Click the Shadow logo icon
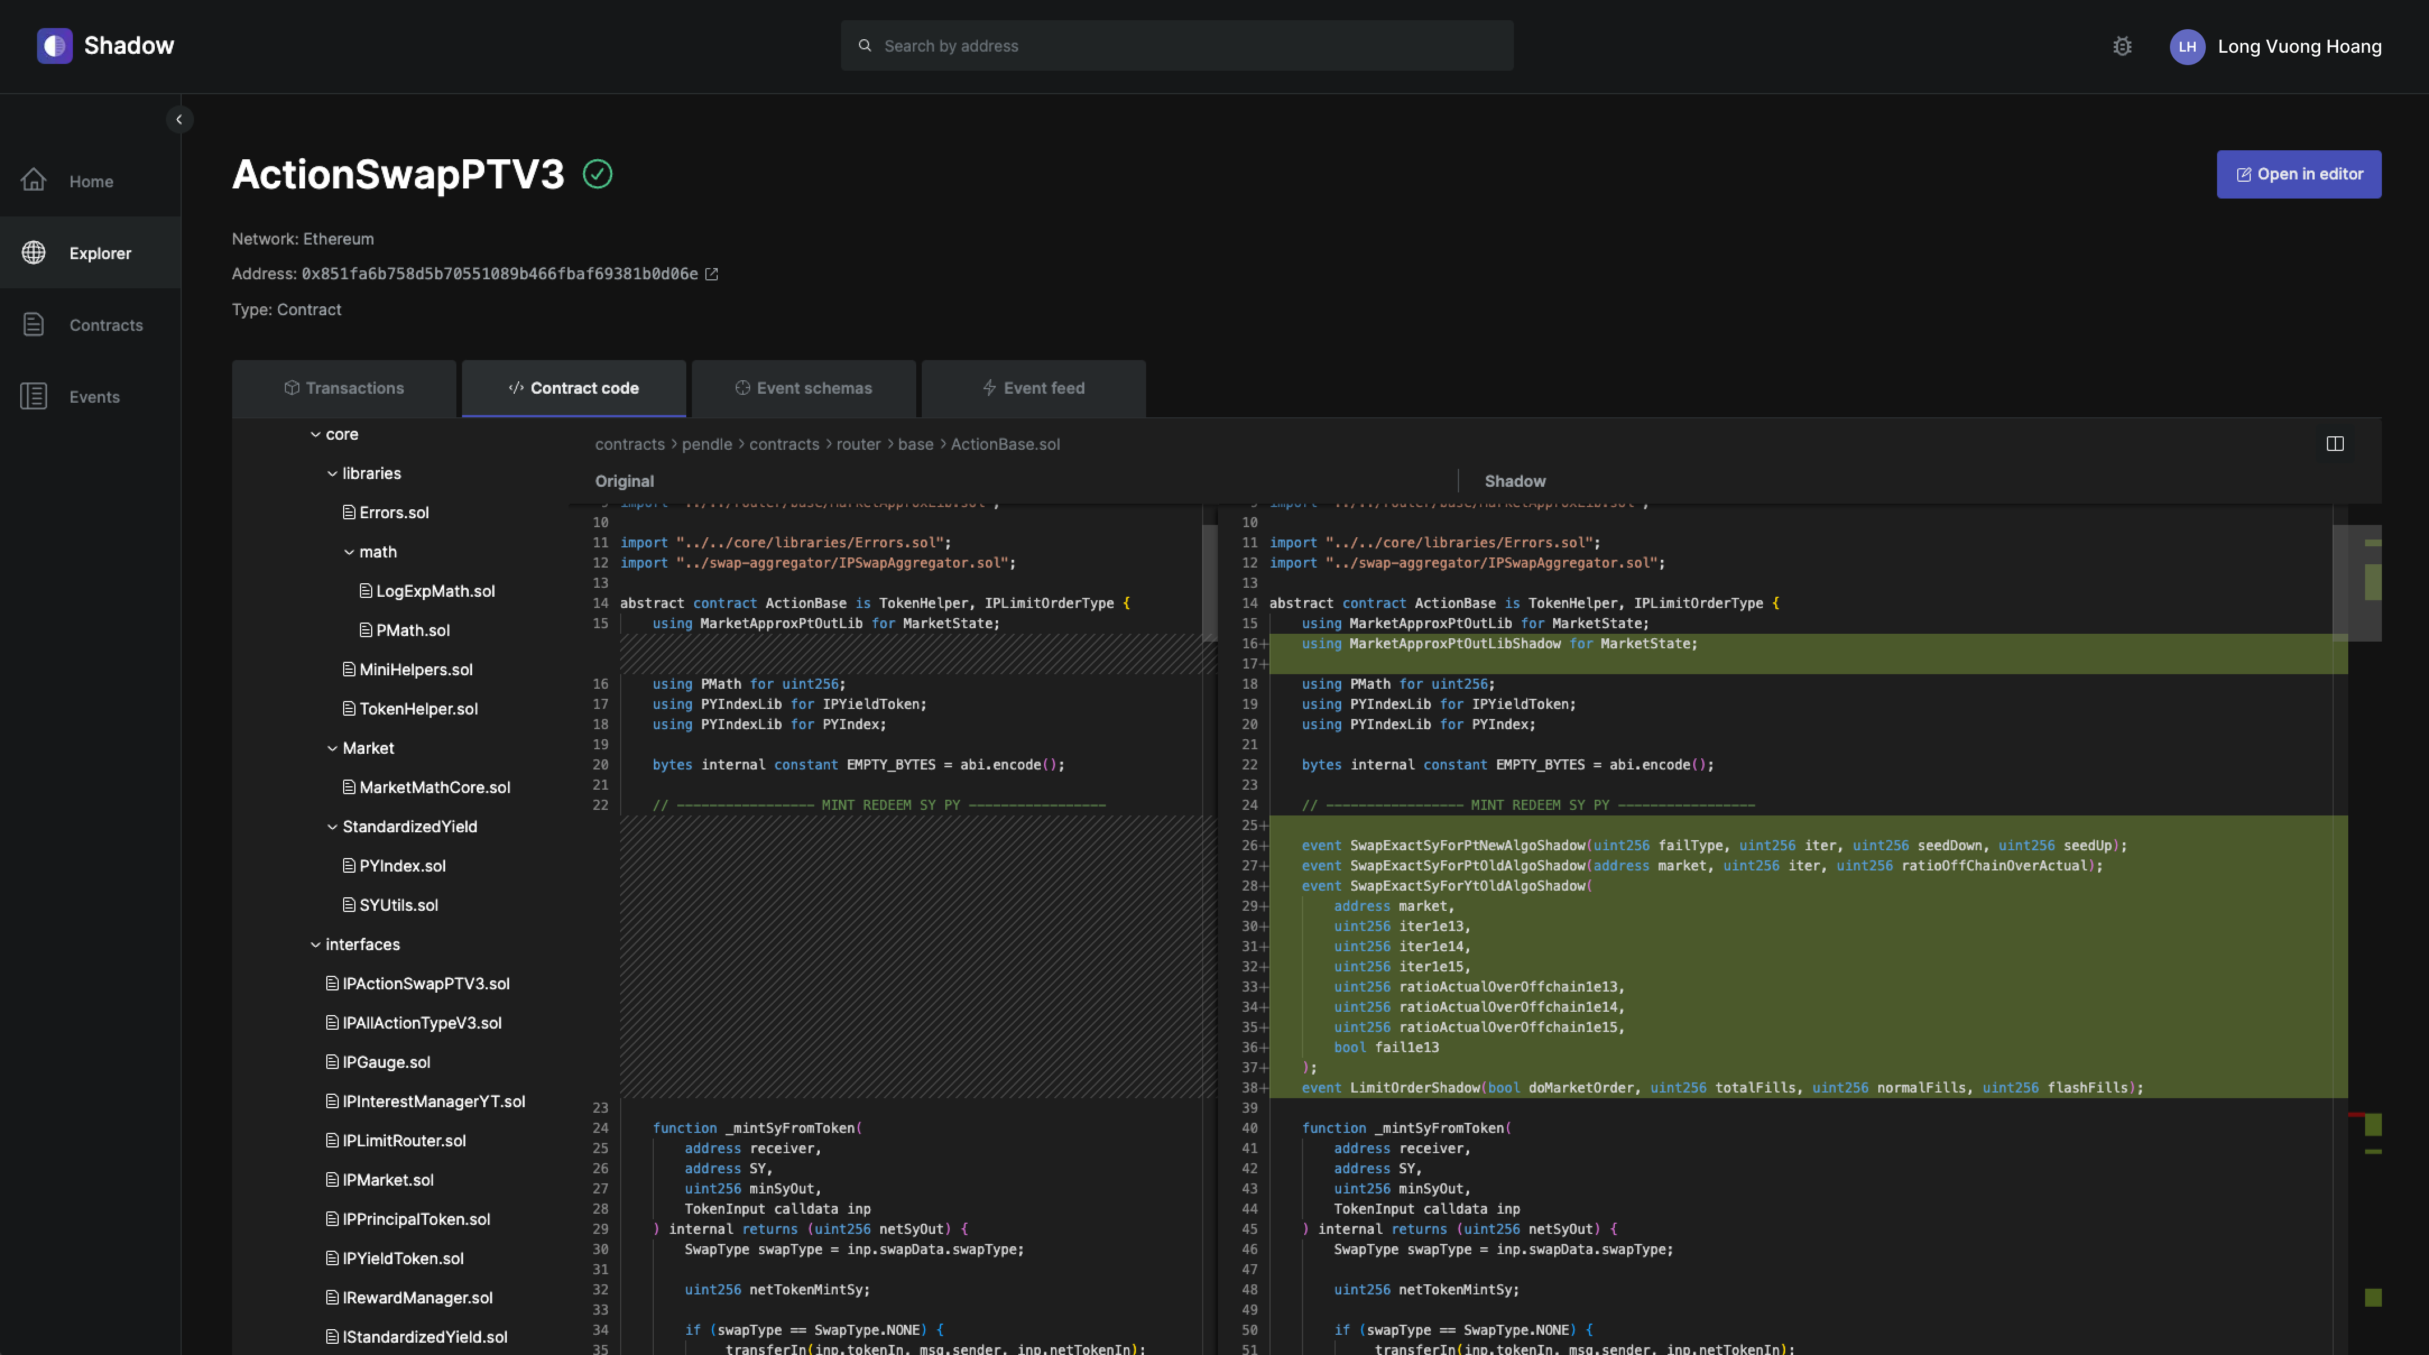Screen dimensions: 2429x1355 55,45
